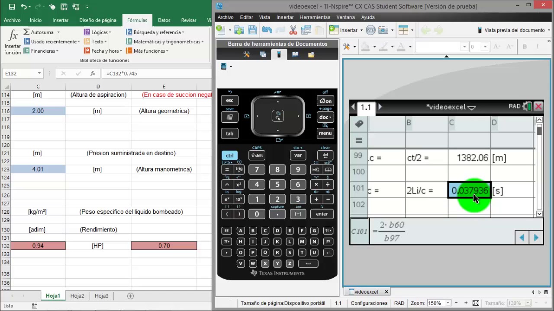Click the RAD angle mode in status bar
This screenshot has height=311, width=554.
(x=399, y=303)
